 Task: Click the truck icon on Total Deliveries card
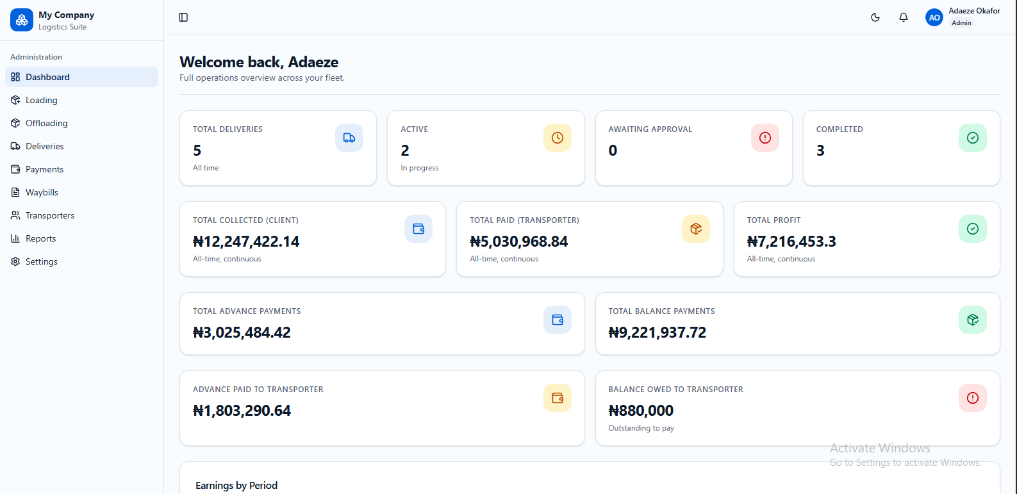pyautogui.click(x=349, y=138)
